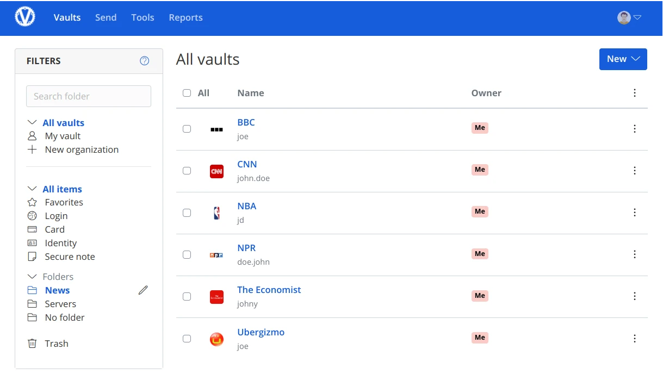Click the Favorites star icon

(33, 202)
